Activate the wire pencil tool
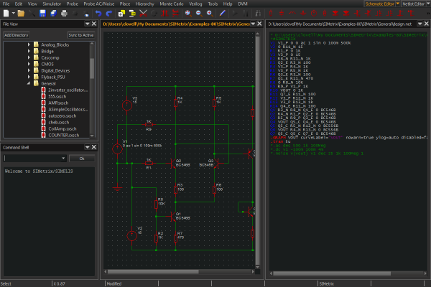431x287 pixels. click(x=223, y=13)
